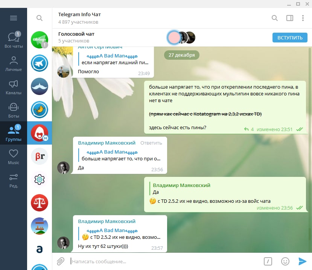Open the bot commands slash button
This screenshot has height=270, width=312.
[268, 261]
